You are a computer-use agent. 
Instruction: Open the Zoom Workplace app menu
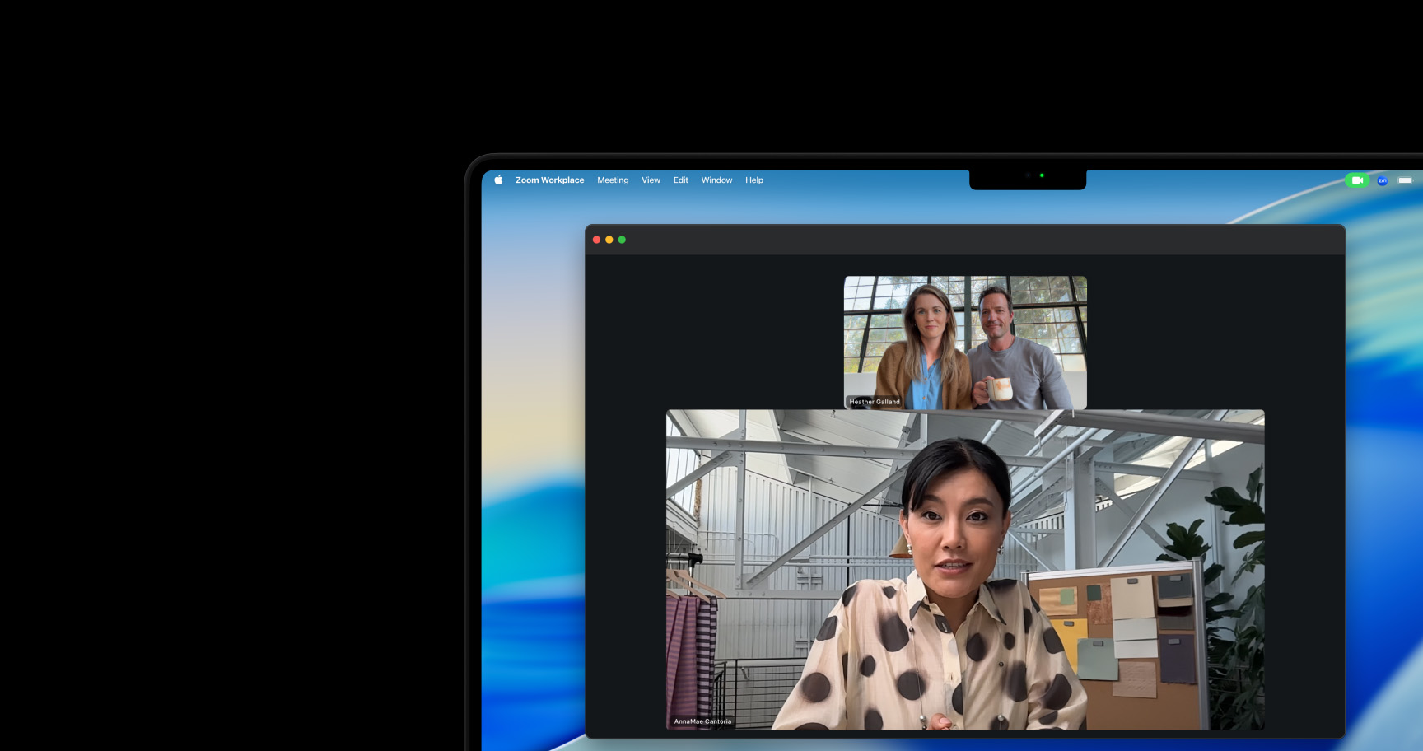click(549, 180)
